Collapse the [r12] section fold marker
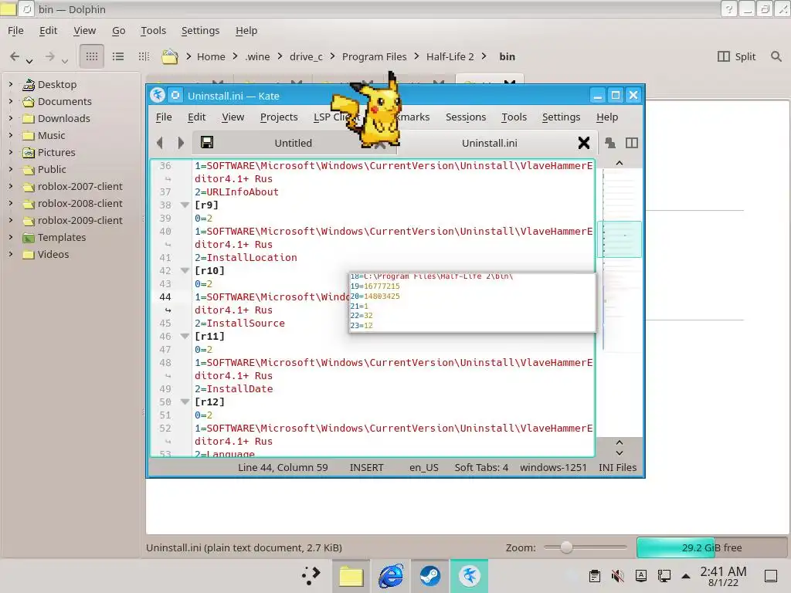This screenshot has width=791, height=593. tap(185, 402)
